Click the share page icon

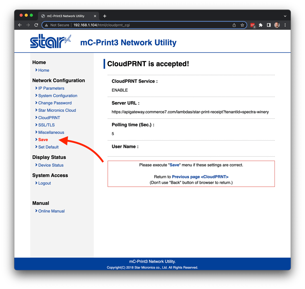234,25
